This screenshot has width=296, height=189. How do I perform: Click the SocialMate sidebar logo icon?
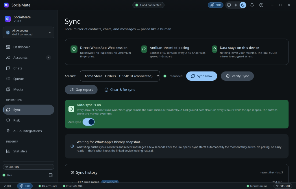[8, 19]
